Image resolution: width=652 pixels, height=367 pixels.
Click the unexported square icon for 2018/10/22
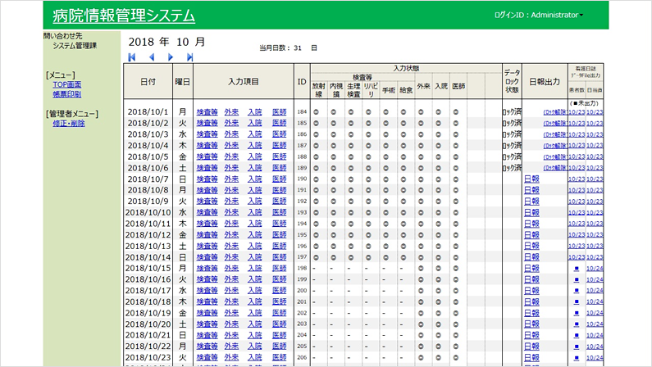(x=577, y=347)
